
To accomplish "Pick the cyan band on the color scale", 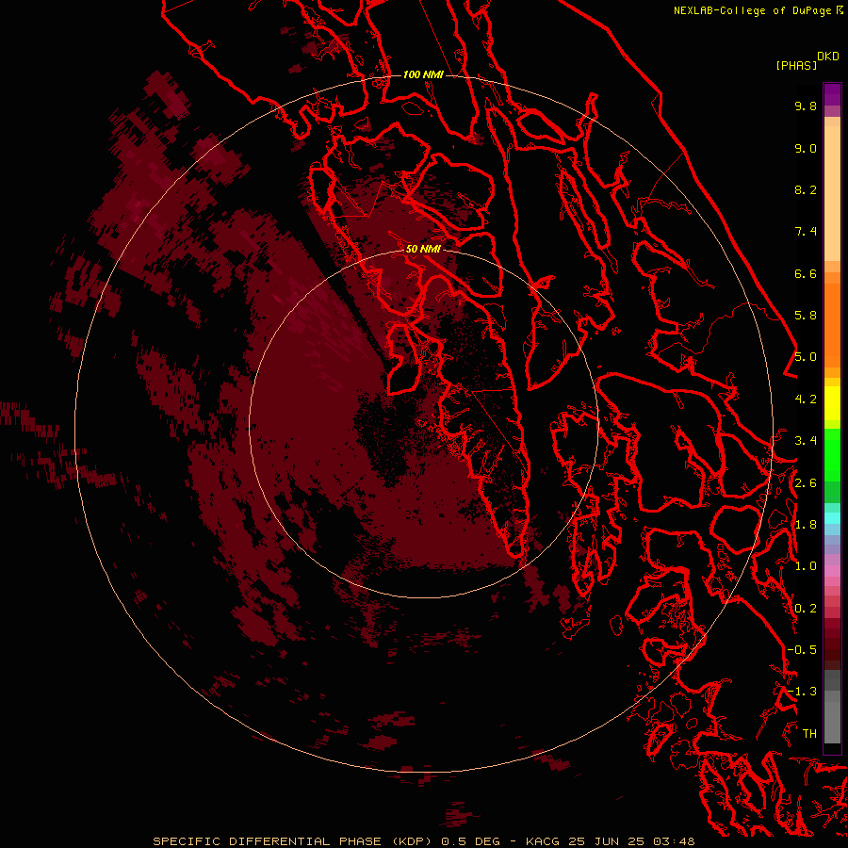I will pos(832,518).
